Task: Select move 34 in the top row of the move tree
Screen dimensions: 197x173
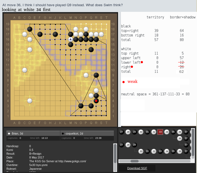Action: click(x=167, y=132)
